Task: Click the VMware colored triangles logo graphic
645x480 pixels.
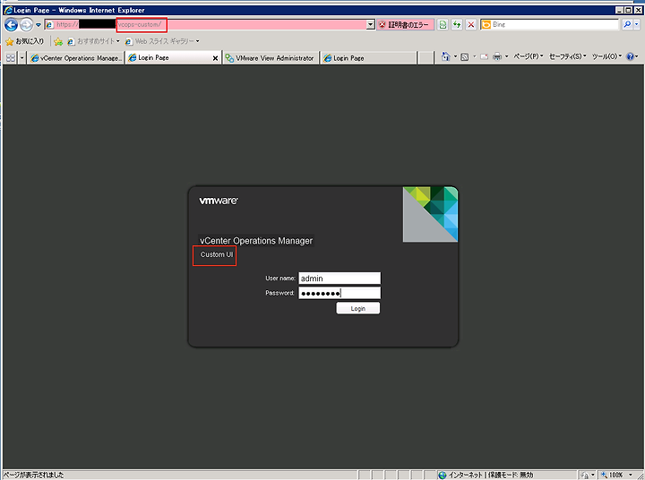Action: [x=430, y=214]
